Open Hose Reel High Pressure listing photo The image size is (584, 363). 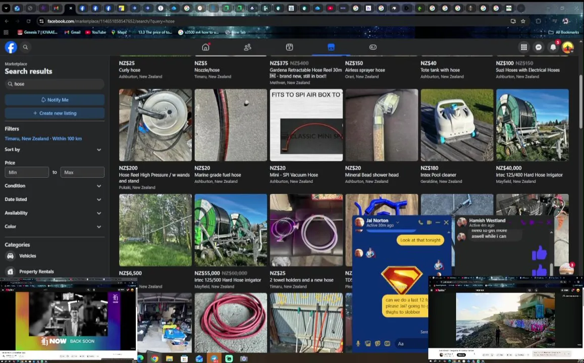(x=155, y=125)
